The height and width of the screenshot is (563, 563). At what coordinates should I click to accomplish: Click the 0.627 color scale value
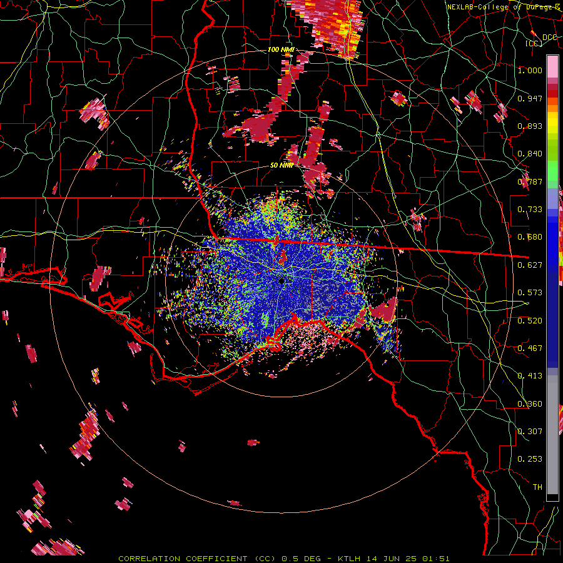click(x=530, y=265)
